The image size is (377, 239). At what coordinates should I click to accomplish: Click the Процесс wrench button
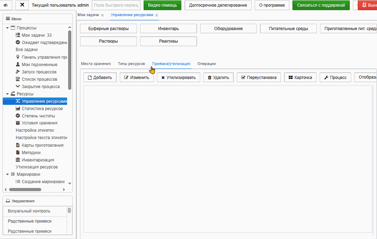point(335,78)
